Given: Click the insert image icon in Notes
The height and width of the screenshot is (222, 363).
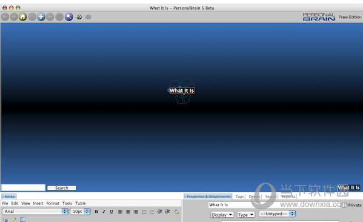Looking at the screenshot, I should click(x=22, y=220).
